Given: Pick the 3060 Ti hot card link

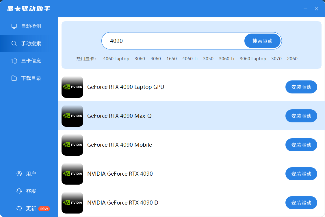Looking at the screenshot, I should click(x=226, y=59).
